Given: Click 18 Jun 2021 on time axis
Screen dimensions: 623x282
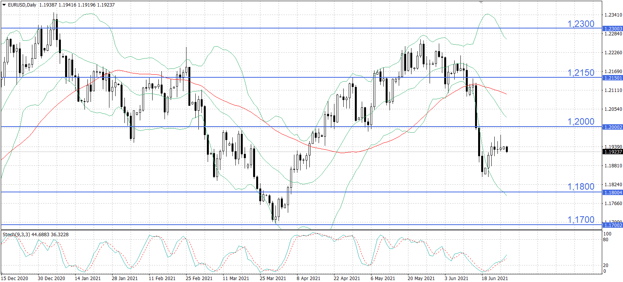Looking at the screenshot, I should pyautogui.click(x=495, y=279).
